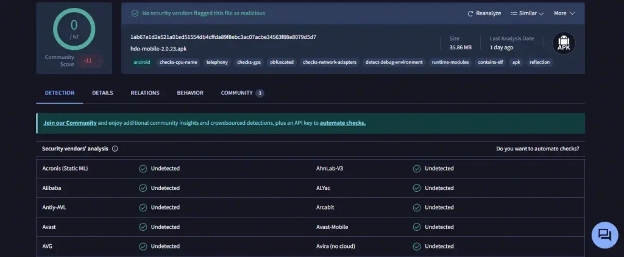
Task: Select the reflection tag
Action: coord(540,63)
